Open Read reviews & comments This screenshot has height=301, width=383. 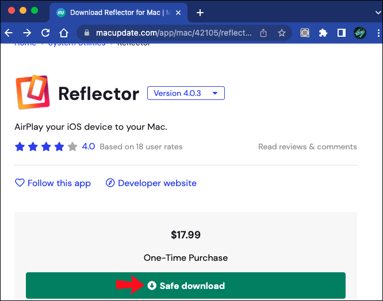click(x=308, y=146)
